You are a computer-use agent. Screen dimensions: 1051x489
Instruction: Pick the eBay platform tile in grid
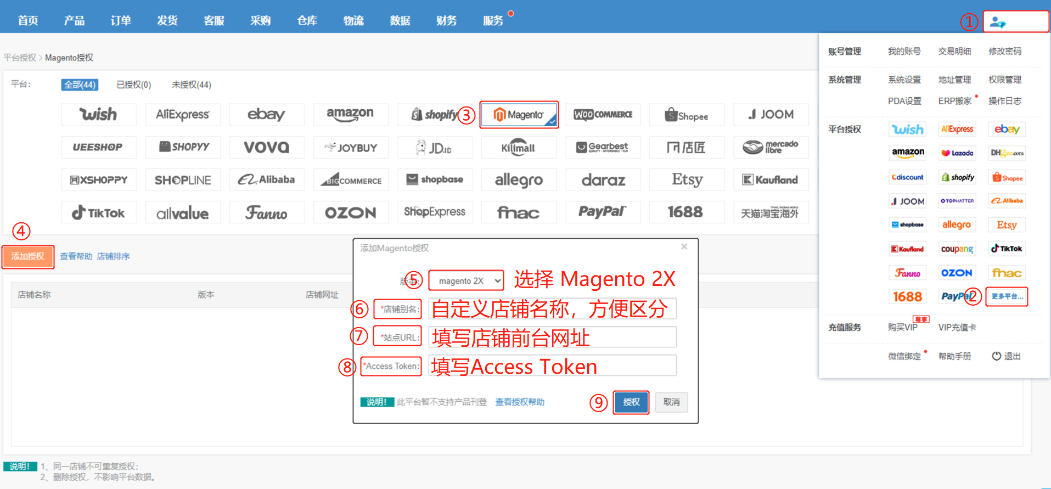(x=267, y=114)
